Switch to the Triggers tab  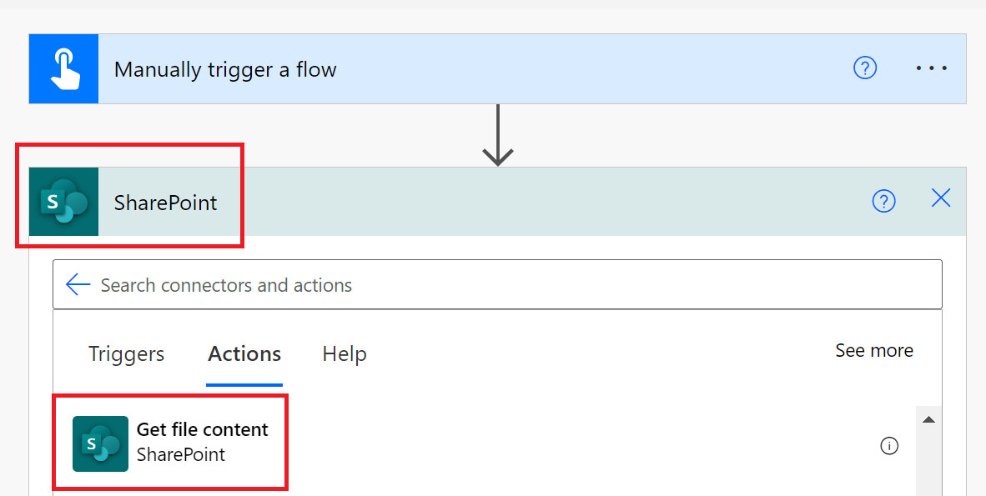[x=125, y=354]
